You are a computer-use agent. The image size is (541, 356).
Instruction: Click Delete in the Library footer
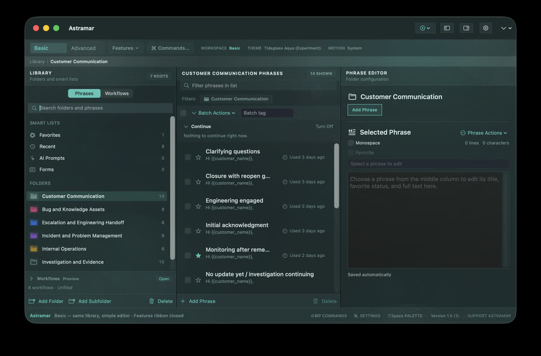pyautogui.click(x=161, y=301)
